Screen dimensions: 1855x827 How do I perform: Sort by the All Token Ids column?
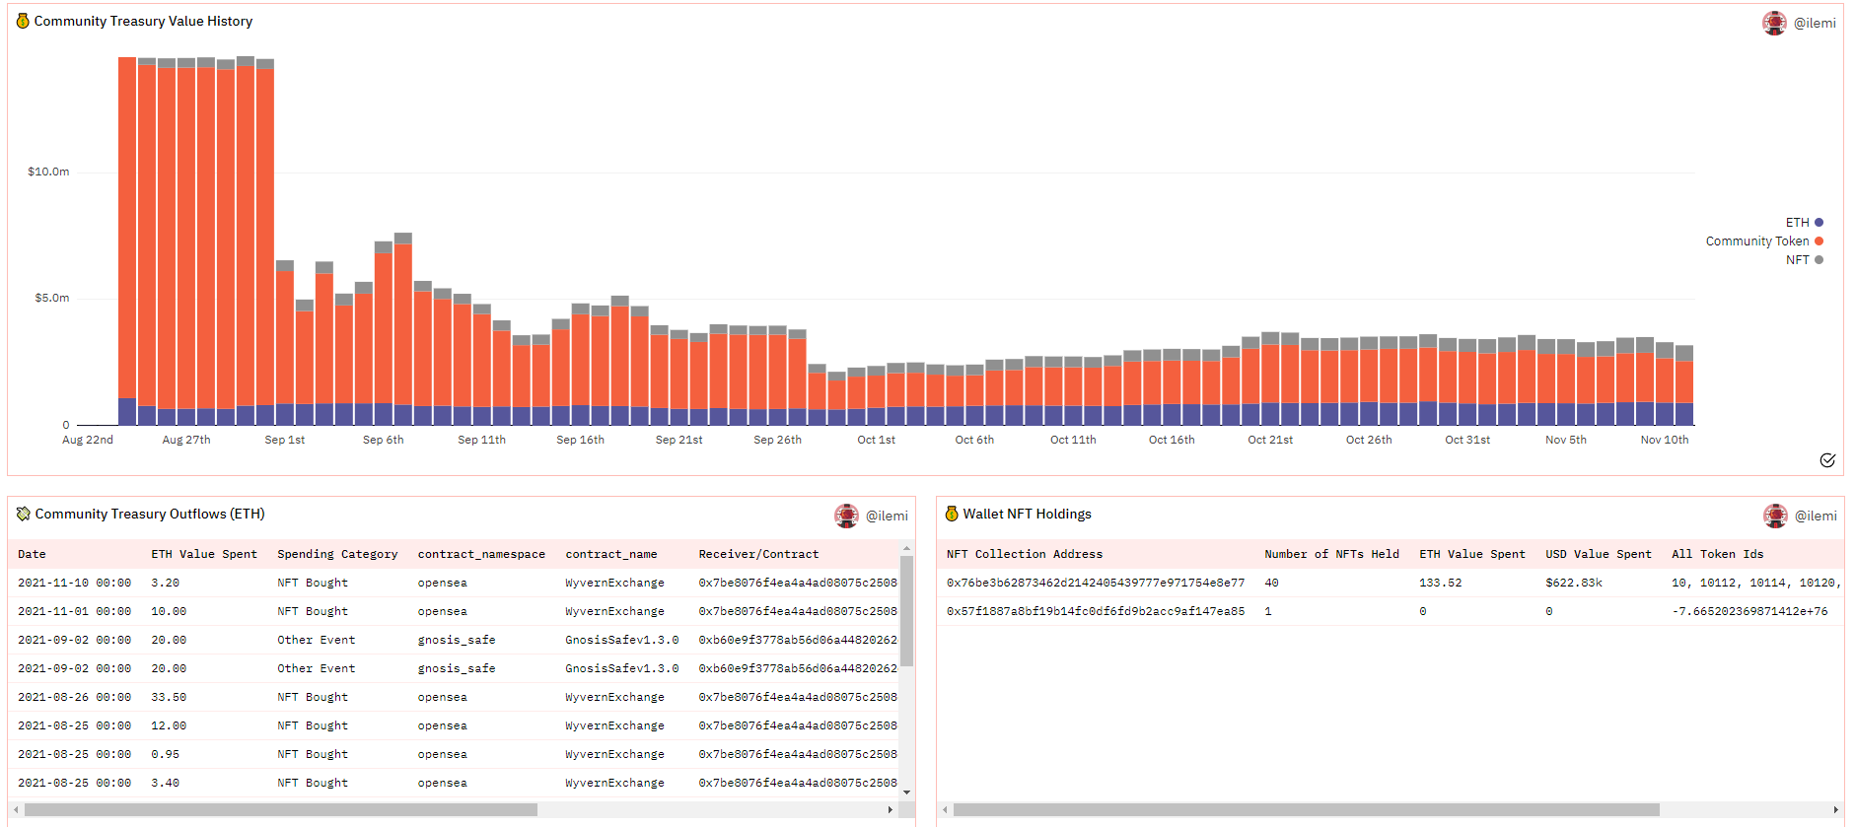click(x=1718, y=554)
